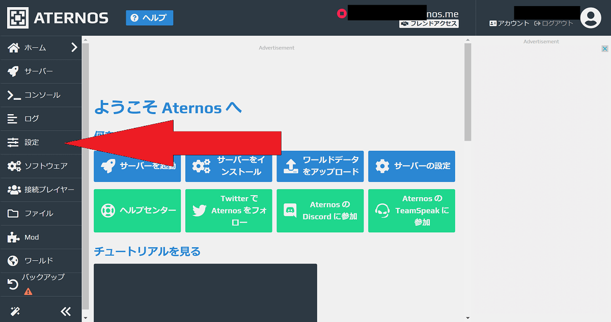Go to アカウント account page
This screenshot has height=322, width=611.
point(509,23)
